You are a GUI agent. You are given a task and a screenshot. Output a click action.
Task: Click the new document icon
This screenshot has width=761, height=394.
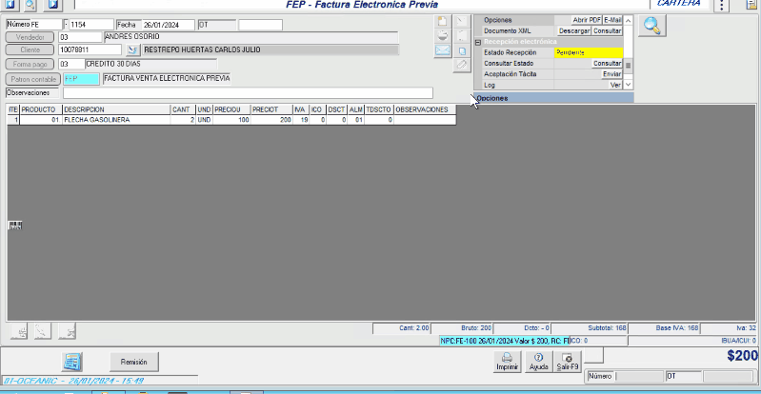point(442,21)
